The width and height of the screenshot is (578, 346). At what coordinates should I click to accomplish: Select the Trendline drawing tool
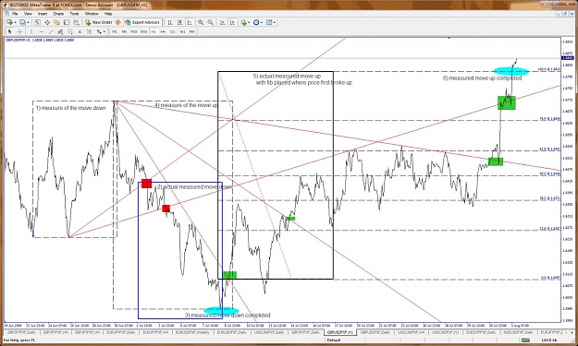(x=51, y=31)
